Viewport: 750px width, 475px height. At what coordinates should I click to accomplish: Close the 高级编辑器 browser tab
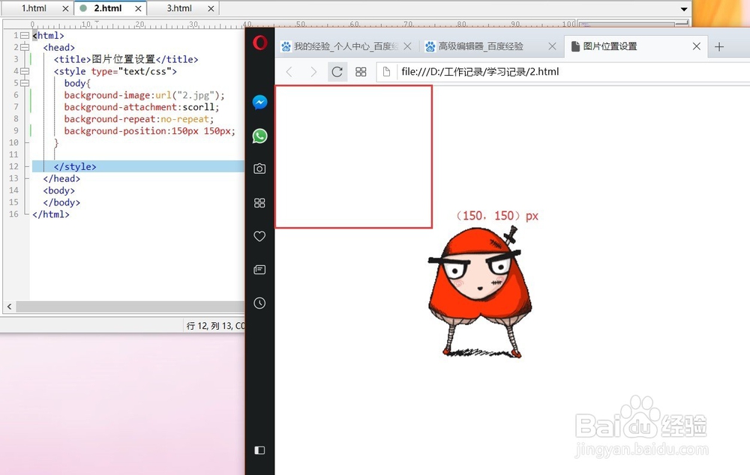(552, 46)
